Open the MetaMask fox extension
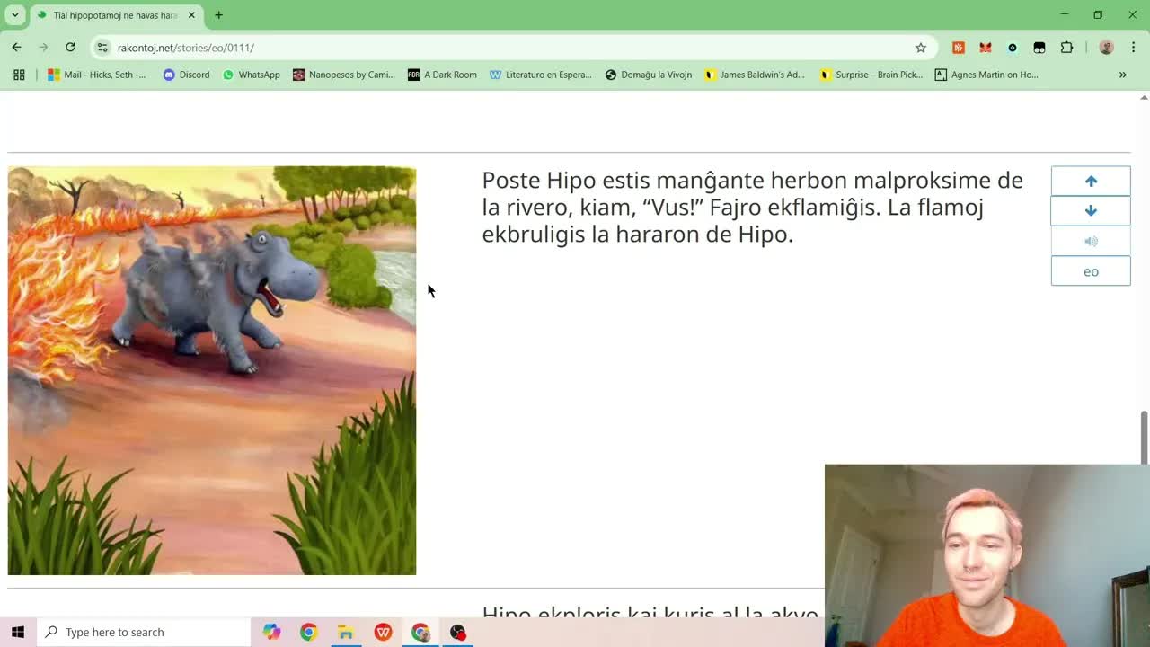1150x647 pixels. click(986, 48)
